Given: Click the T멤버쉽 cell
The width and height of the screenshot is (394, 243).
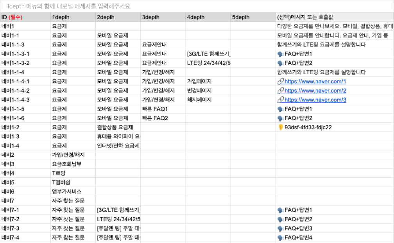Looking at the screenshot, I should coord(73,182).
